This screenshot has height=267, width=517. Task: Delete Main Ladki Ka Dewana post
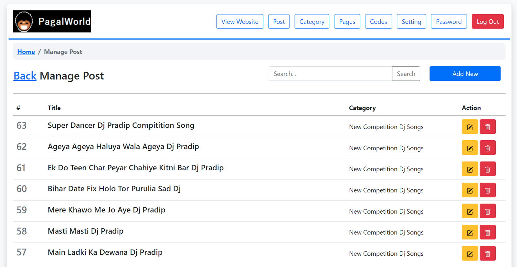[487, 253]
